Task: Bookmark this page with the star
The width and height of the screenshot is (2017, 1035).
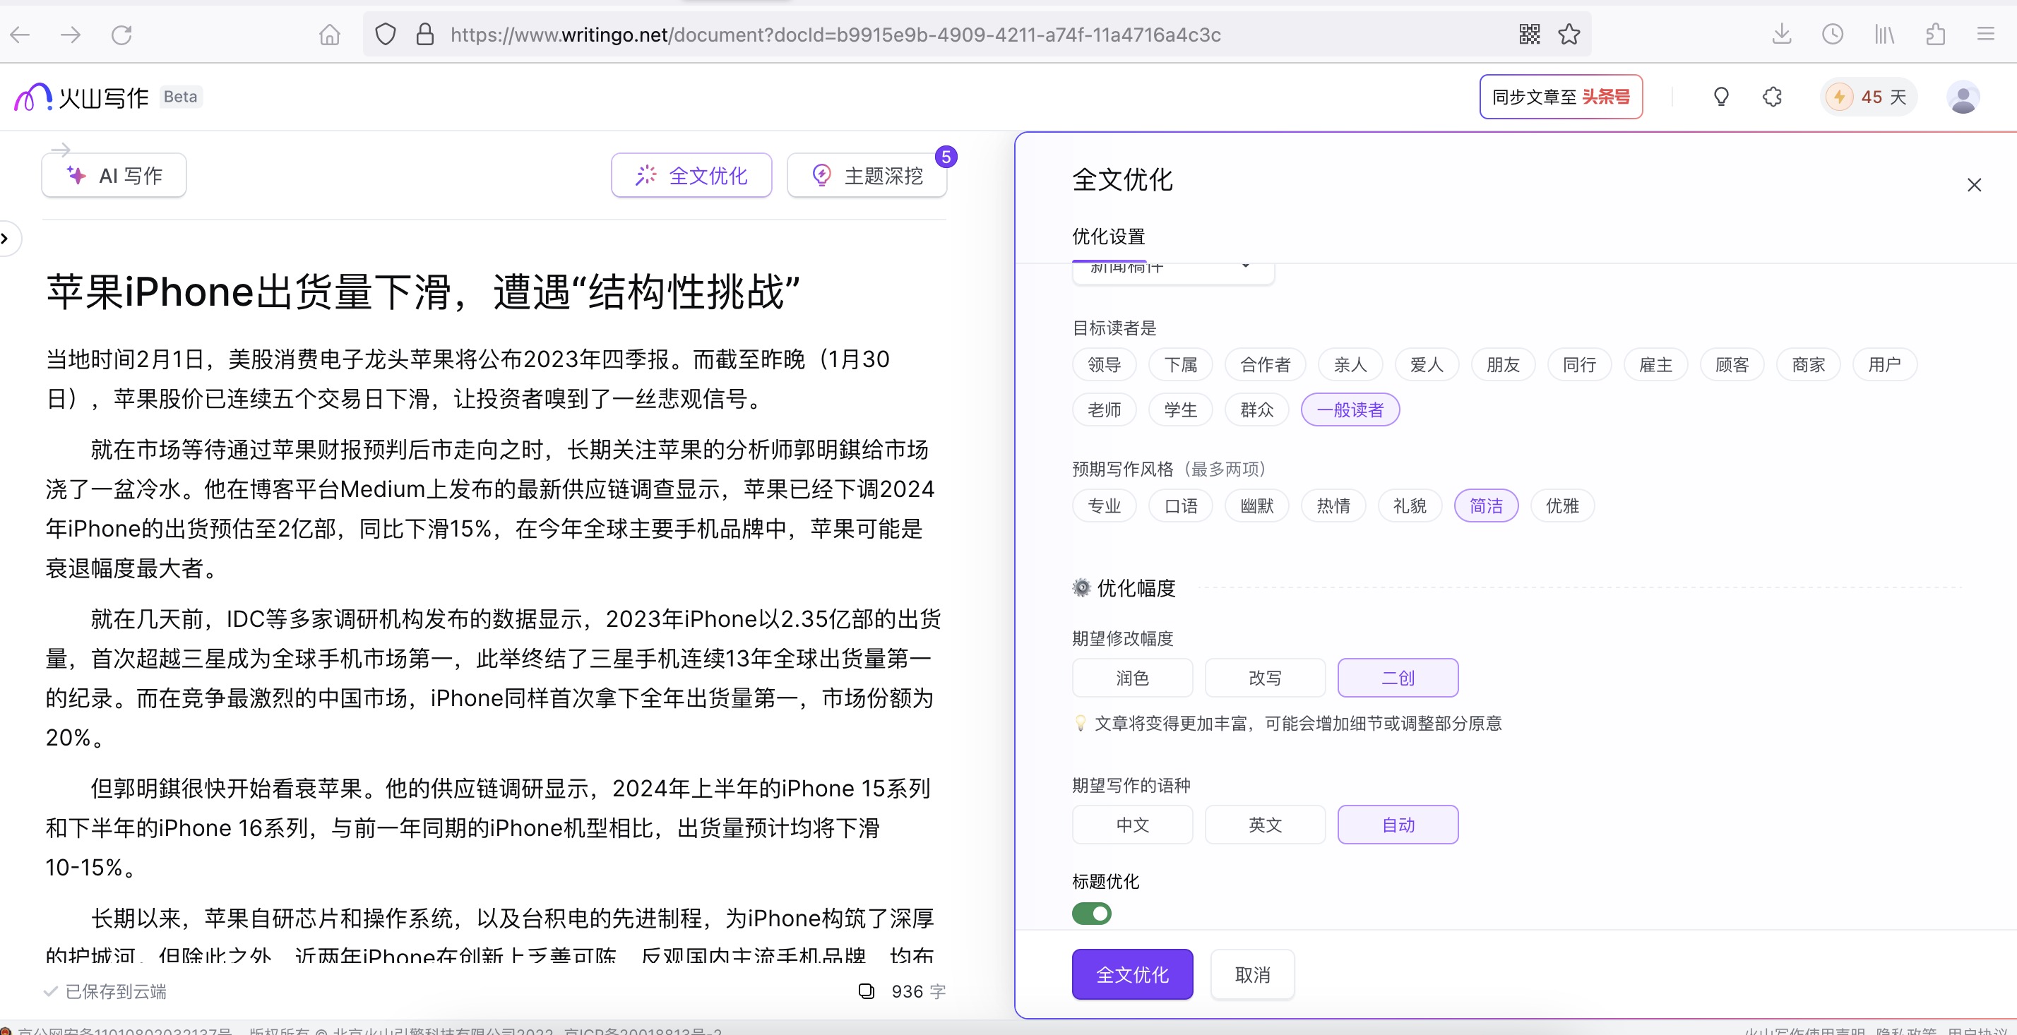Action: [x=1569, y=35]
